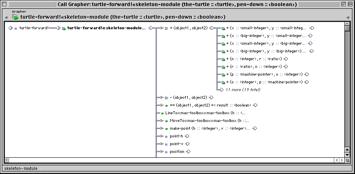Click the green icon beside MoveTo«mac-toolbox

pyautogui.click(x=166, y=121)
